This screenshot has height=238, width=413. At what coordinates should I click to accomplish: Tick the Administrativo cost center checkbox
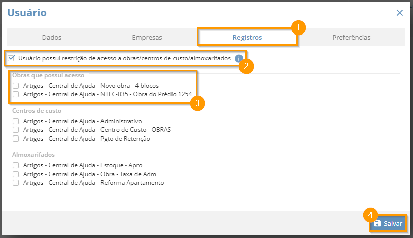click(16, 121)
